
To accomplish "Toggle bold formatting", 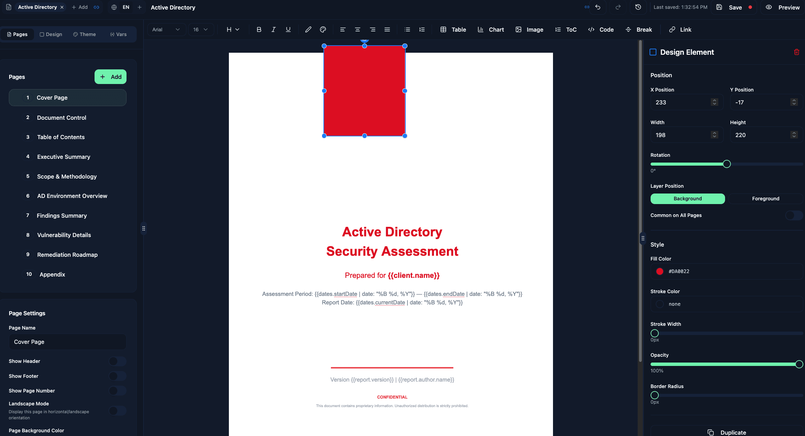I will 259,30.
